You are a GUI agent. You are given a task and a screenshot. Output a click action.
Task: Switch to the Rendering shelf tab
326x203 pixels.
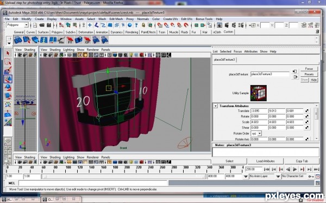[131, 32]
